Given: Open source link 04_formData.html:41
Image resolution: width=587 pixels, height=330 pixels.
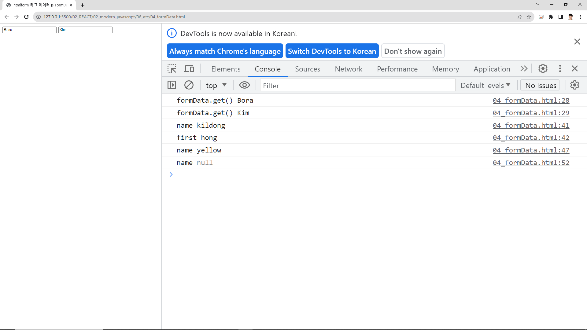Looking at the screenshot, I should (531, 125).
